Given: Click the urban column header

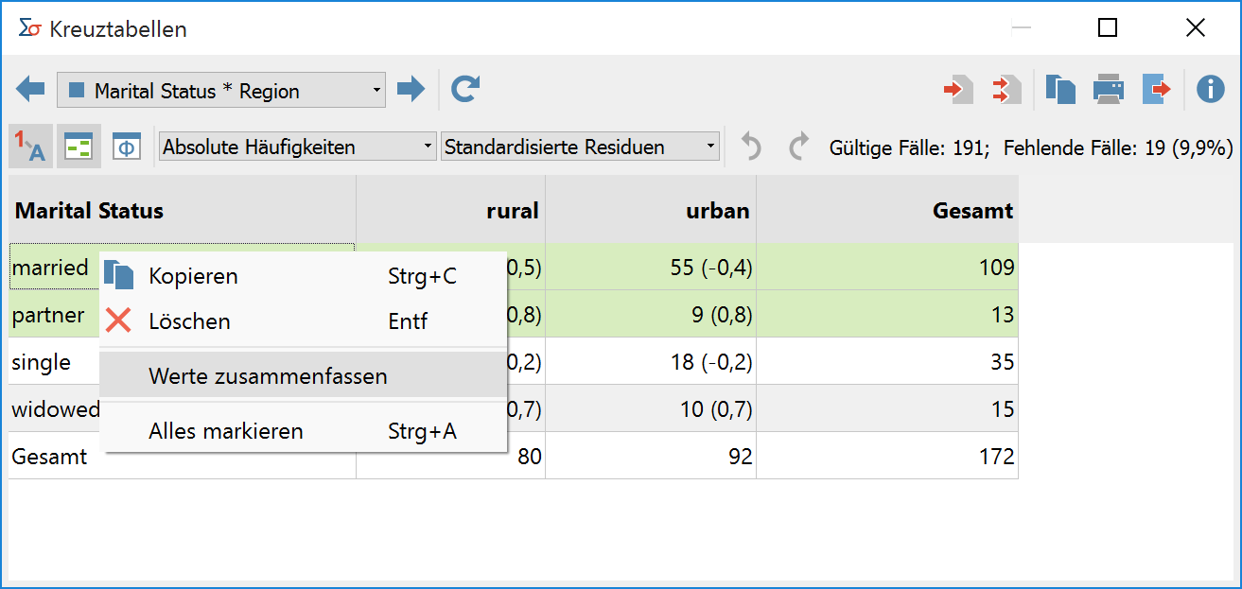Looking at the screenshot, I should (651, 210).
